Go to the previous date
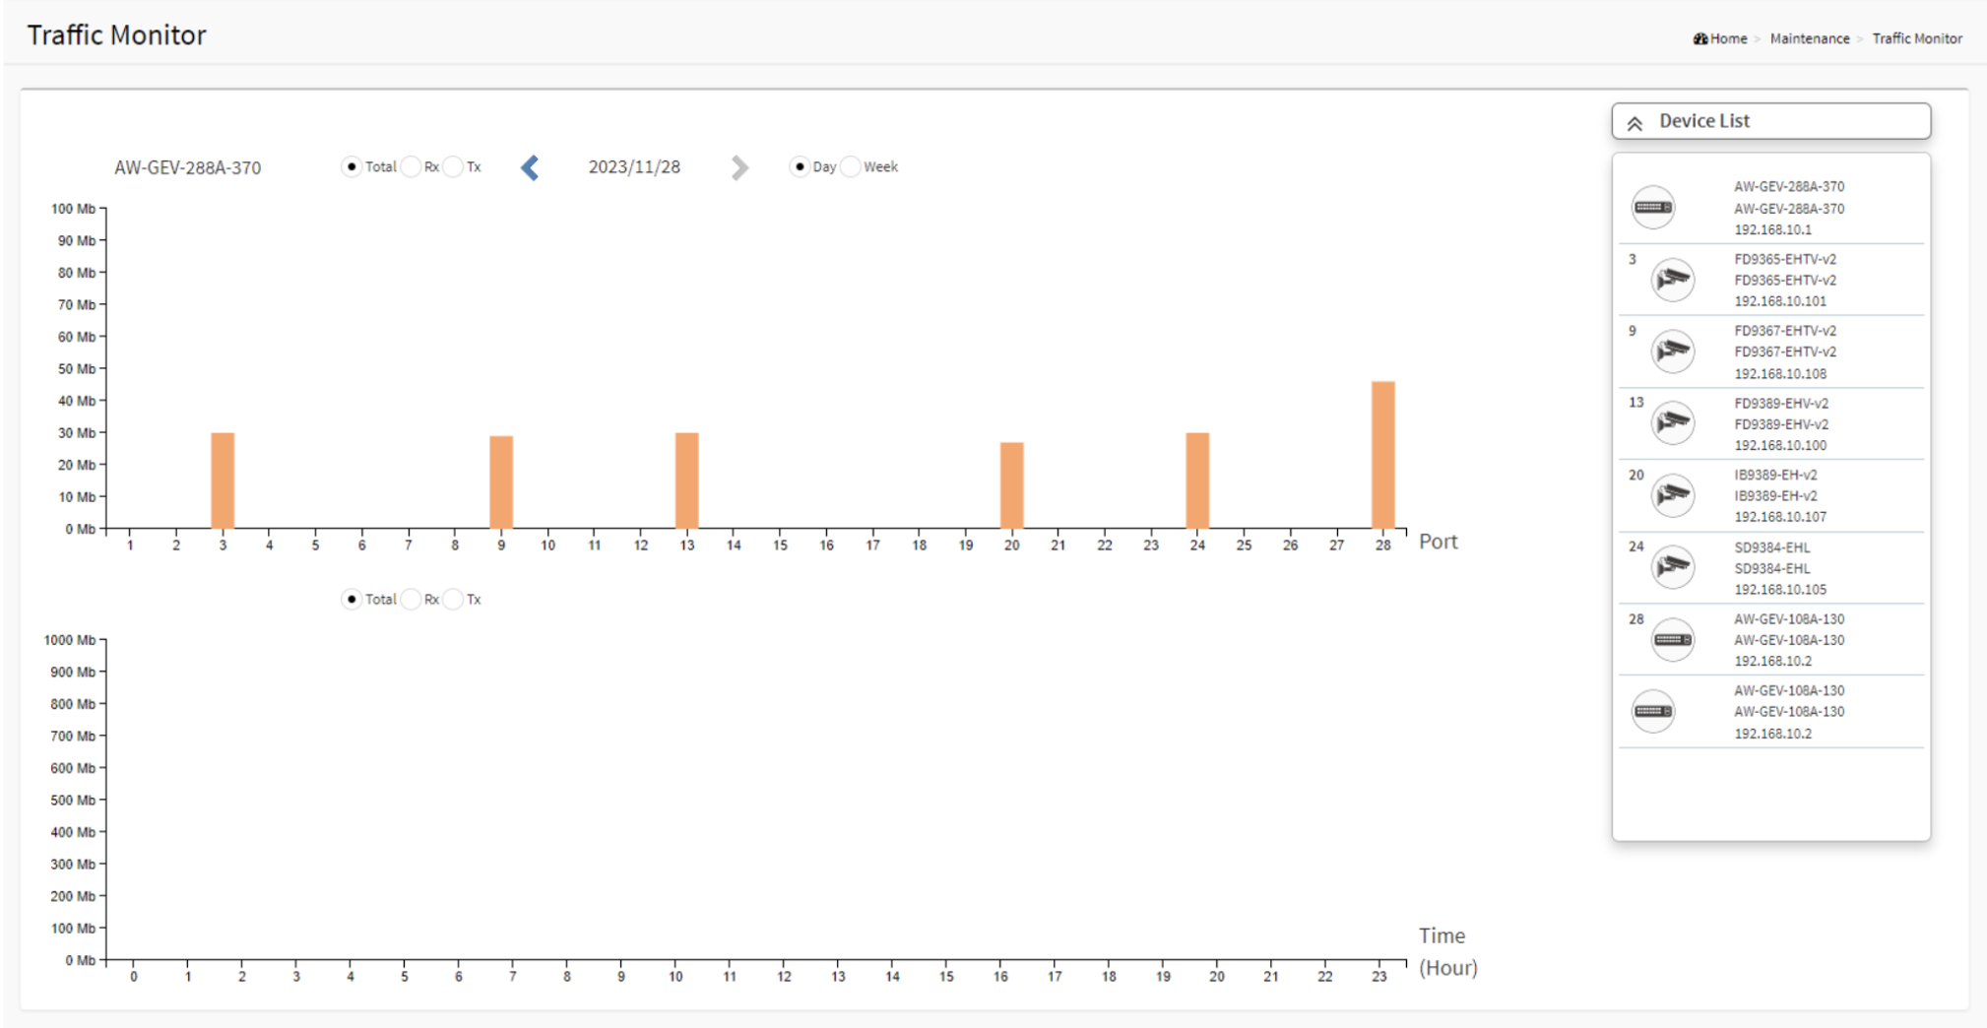The height and width of the screenshot is (1028, 1987). pyautogui.click(x=530, y=167)
